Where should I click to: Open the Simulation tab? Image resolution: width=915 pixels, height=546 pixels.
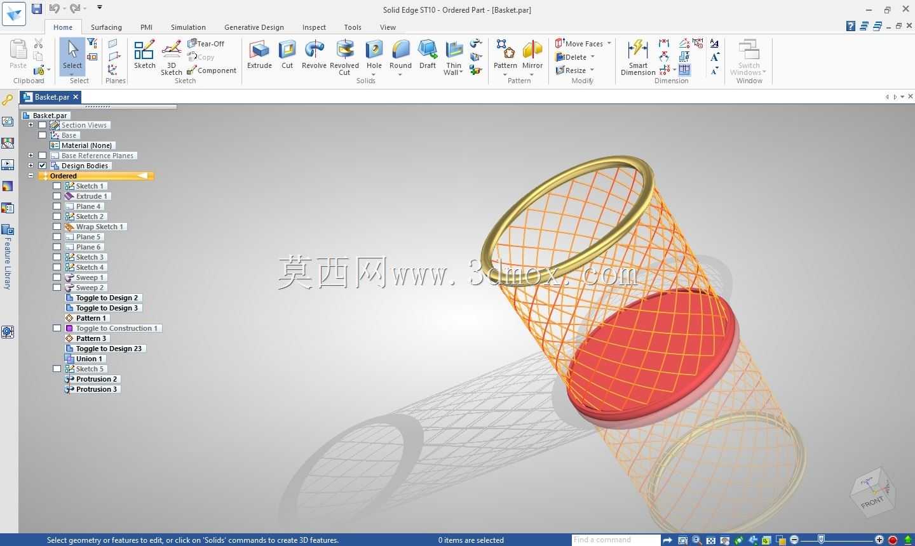coord(188,27)
